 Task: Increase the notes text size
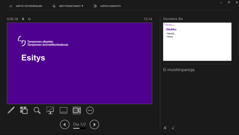click(165, 128)
